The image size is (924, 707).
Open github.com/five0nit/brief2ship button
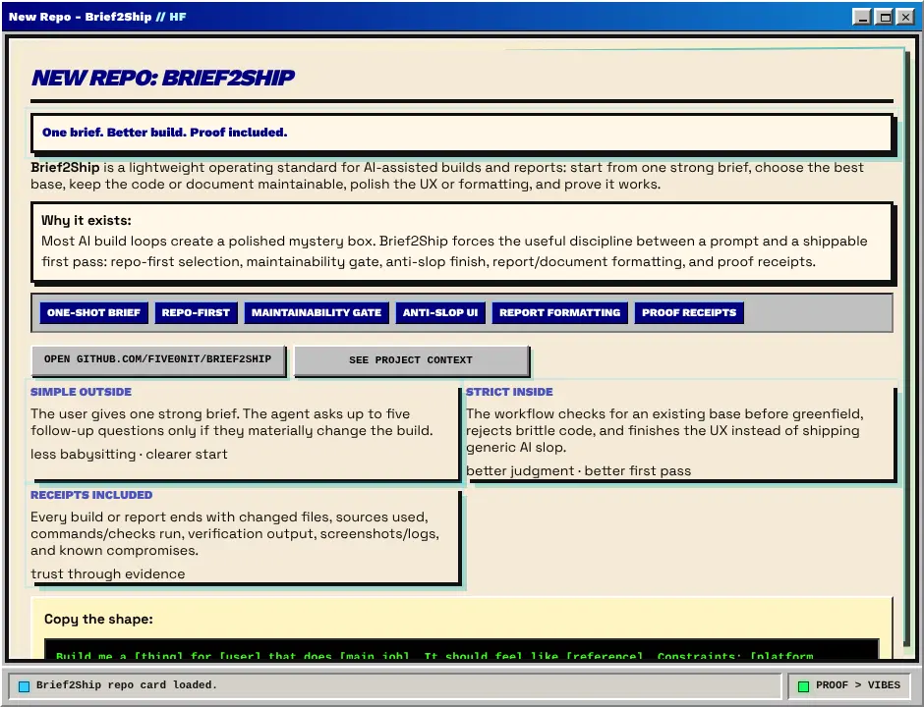(x=158, y=359)
